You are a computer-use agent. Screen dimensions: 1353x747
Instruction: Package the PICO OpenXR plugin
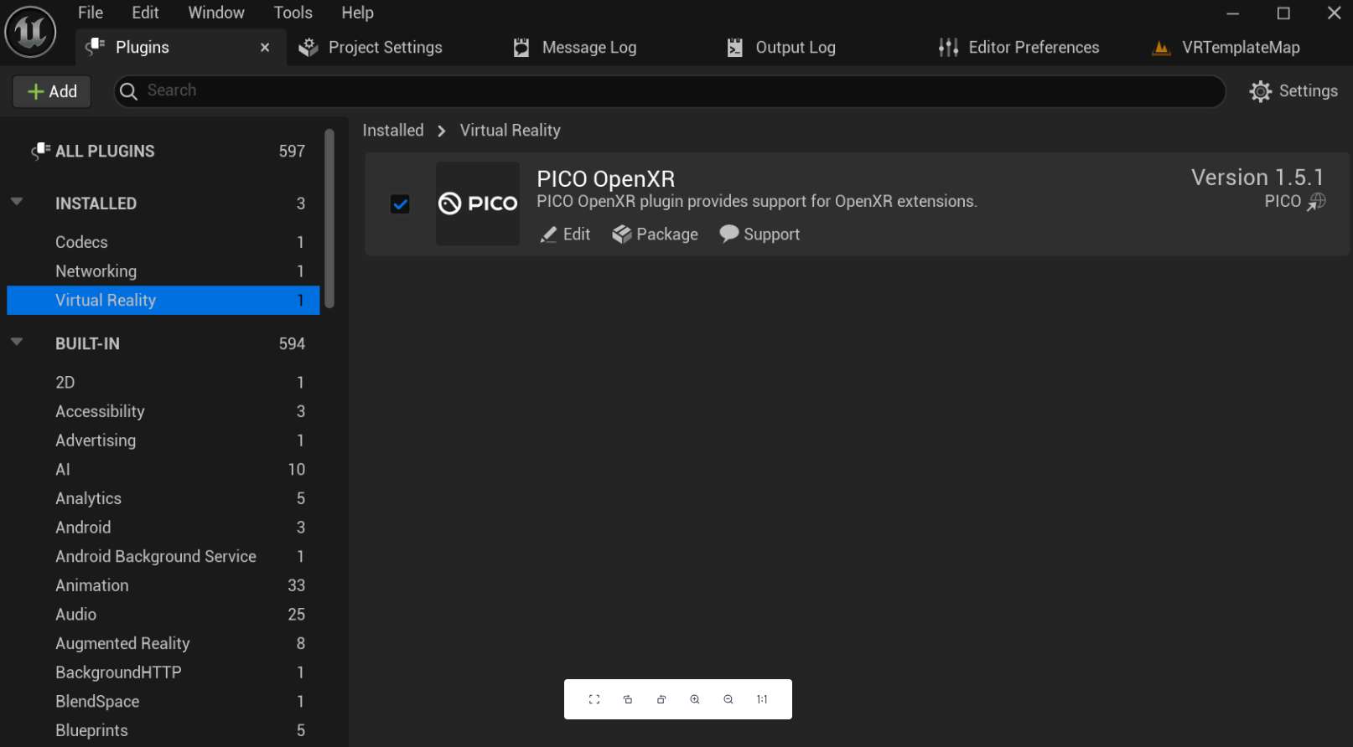coord(655,234)
